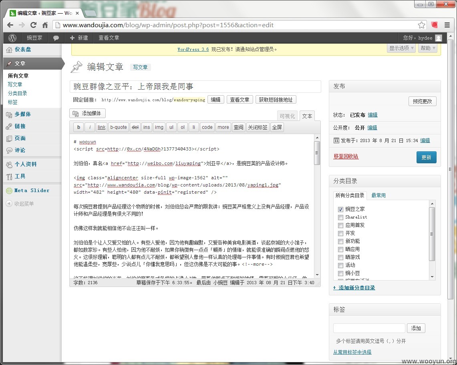Click 预览更改 preview changes button
The height and width of the screenshot is (365, 457).
coord(422,101)
